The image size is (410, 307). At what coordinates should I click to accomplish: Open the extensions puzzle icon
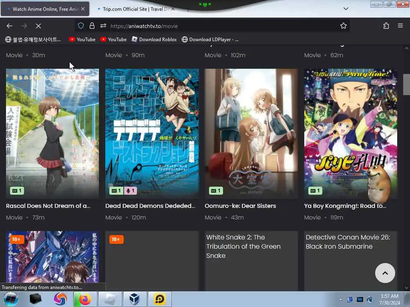[386, 26]
